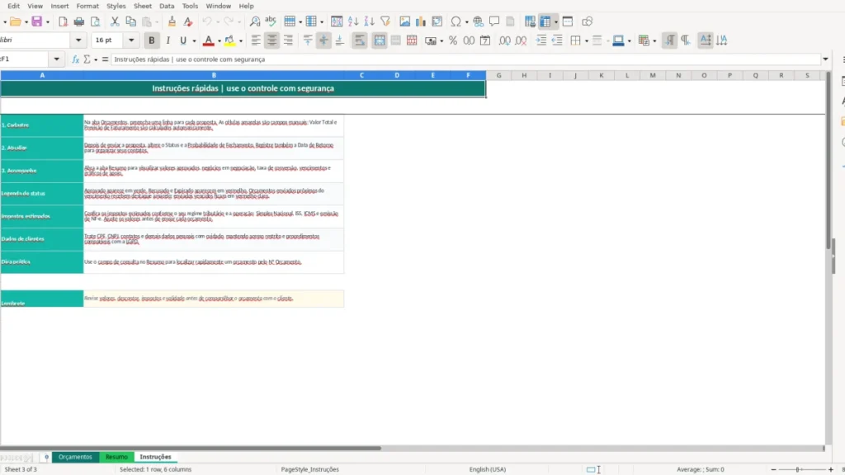Sort Descending Z to A
Viewport: 845px width, 475px height.
pyautogui.click(x=369, y=21)
